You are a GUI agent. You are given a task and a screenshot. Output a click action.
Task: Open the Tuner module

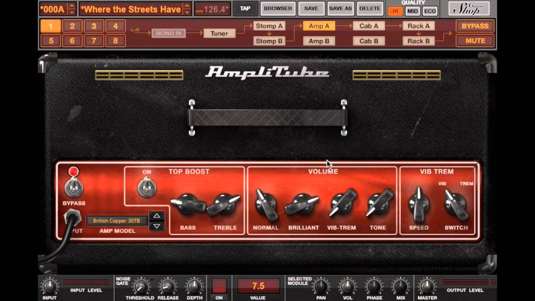[219, 33]
